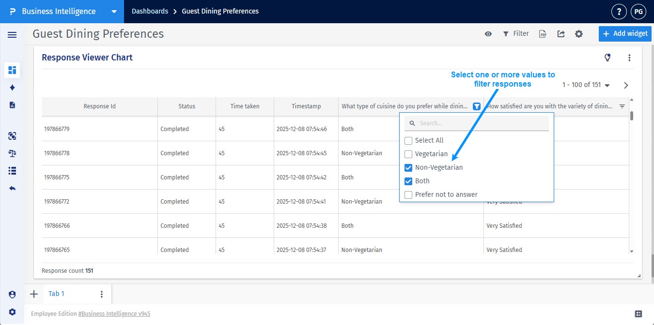The height and width of the screenshot is (325, 654).
Task: Expand the Business Intelligence product dropdown
Action: point(114,12)
